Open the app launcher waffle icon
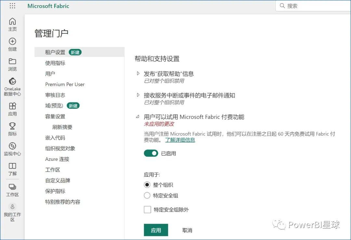Viewport: 351px width, 240px height. (12, 6)
